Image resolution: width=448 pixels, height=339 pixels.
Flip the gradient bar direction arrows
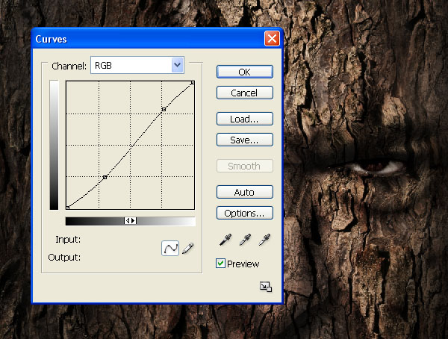point(130,221)
